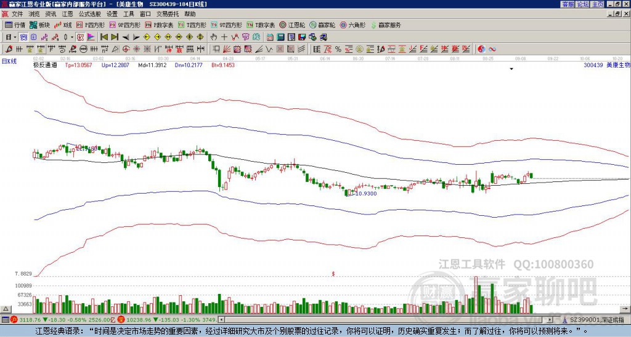Click the horizontal scrollbar left arrow

221,320
